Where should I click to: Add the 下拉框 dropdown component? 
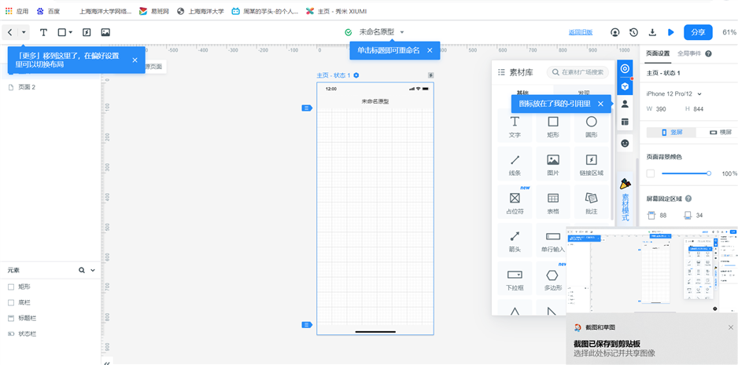[x=515, y=278]
